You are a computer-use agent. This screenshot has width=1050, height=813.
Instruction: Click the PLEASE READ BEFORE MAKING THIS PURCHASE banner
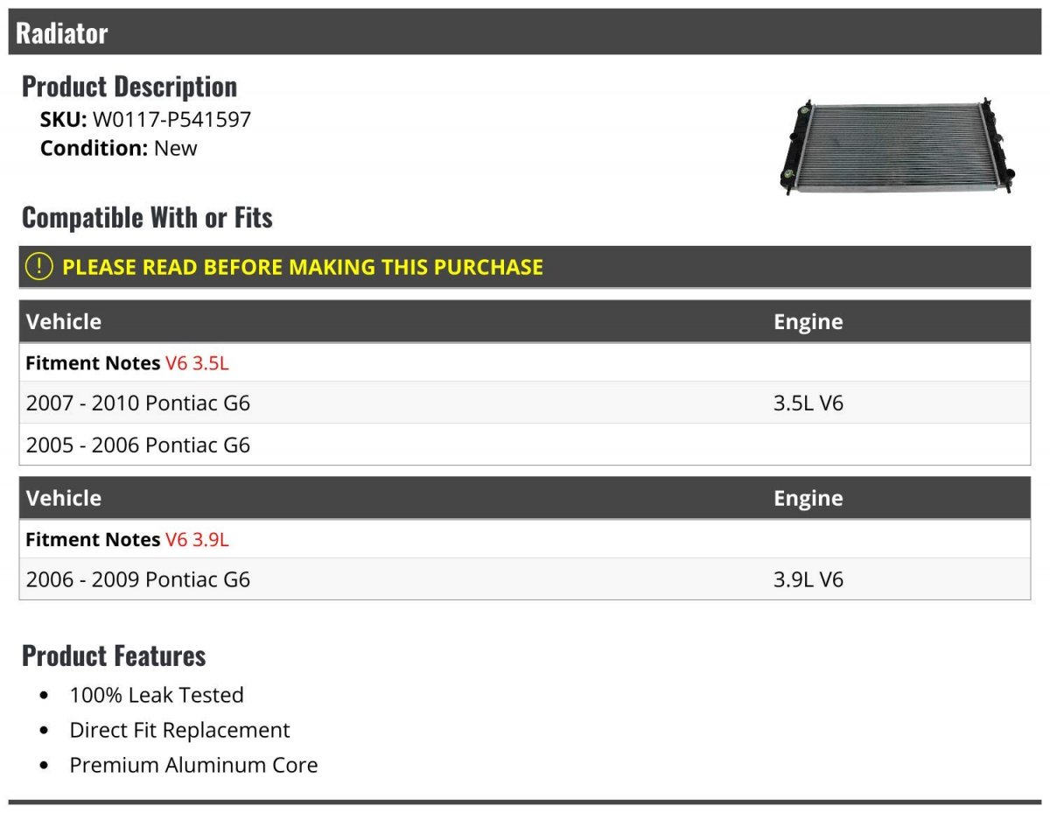[302, 267]
